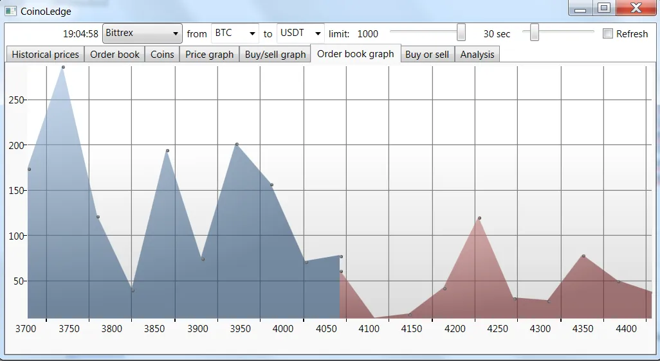Click the highest blue peak data point near 3750
The height and width of the screenshot is (361, 660).
[x=63, y=67]
